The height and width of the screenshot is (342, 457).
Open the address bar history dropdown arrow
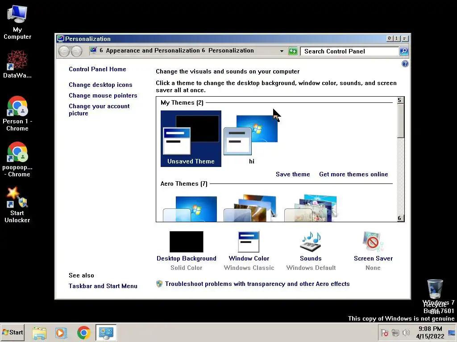tap(282, 51)
